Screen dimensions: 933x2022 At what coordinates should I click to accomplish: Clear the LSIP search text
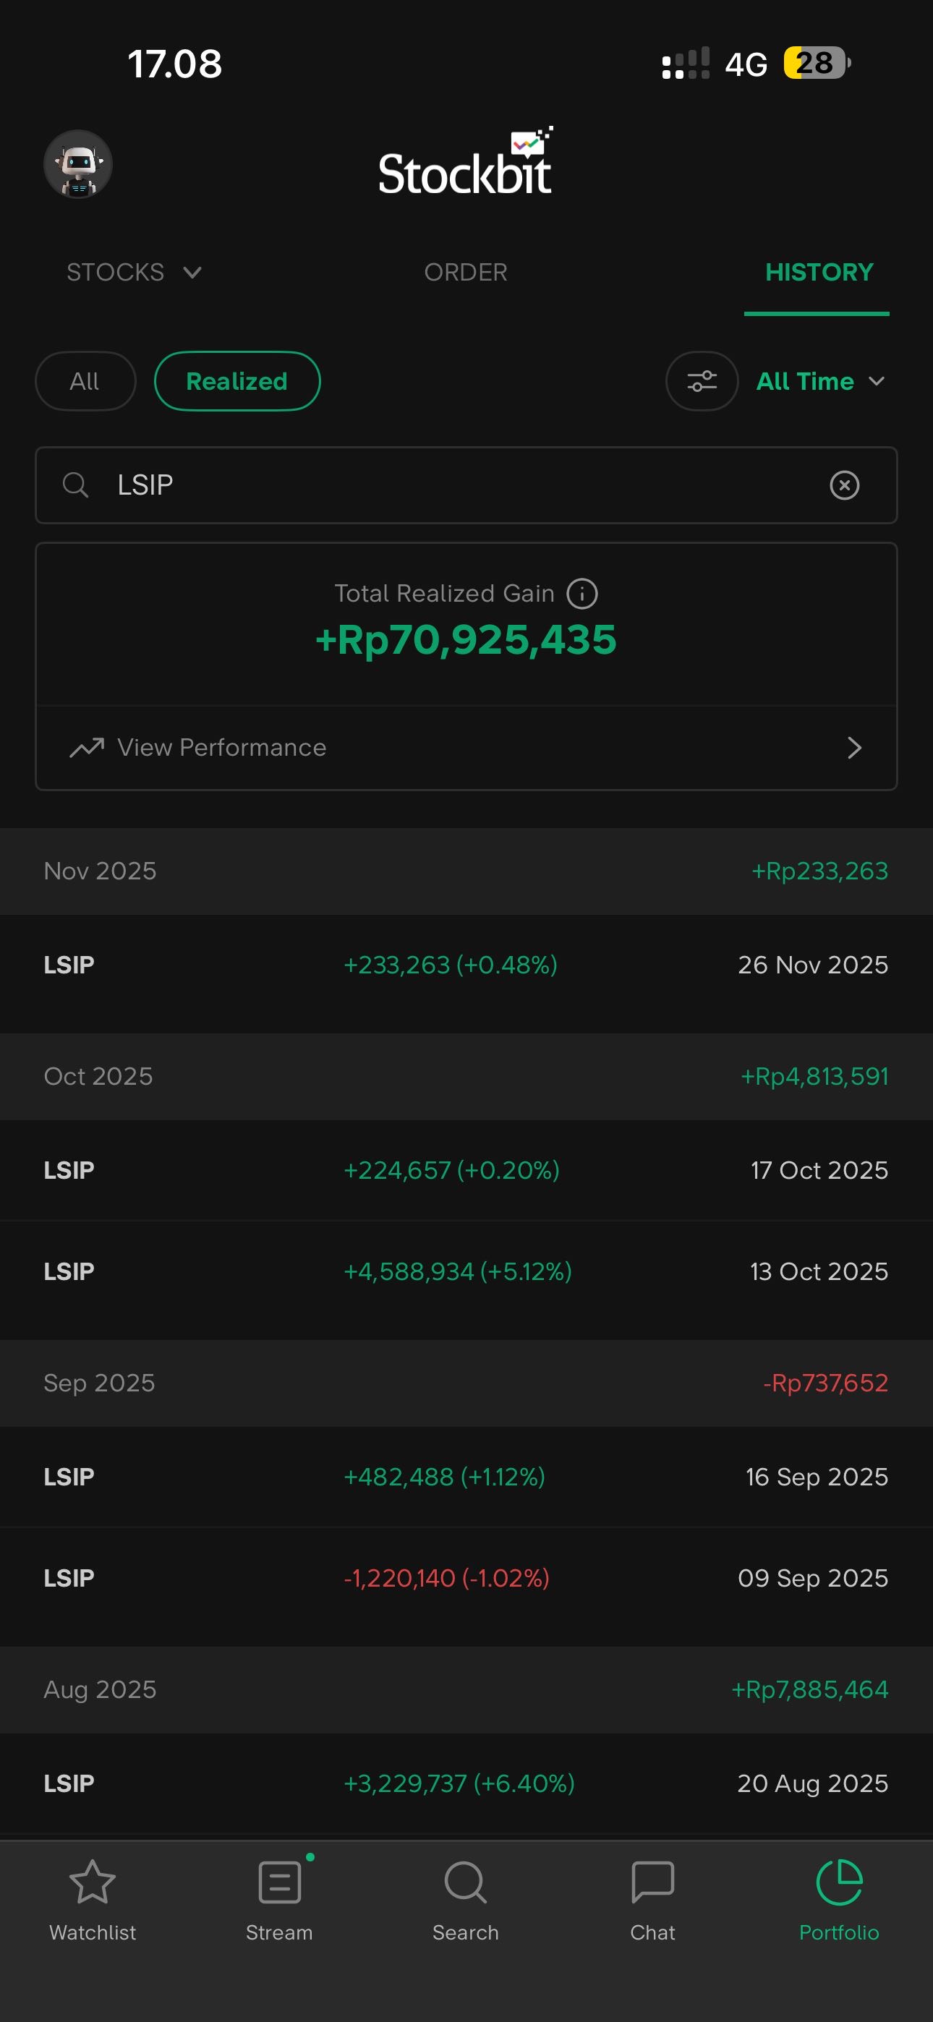click(x=844, y=485)
